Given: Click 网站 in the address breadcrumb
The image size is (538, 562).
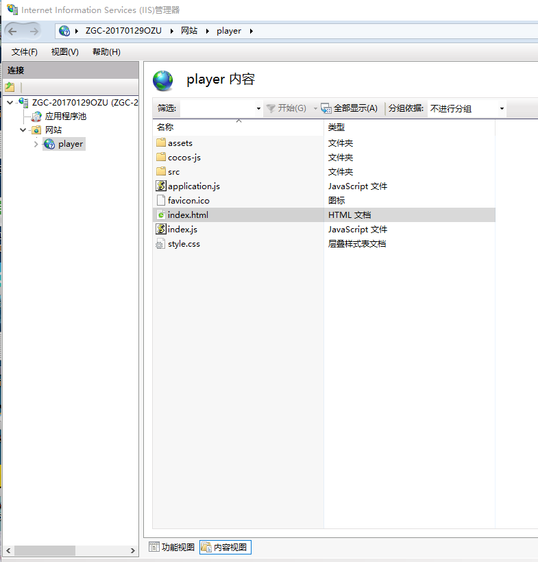Looking at the screenshot, I should tap(189, 31).
